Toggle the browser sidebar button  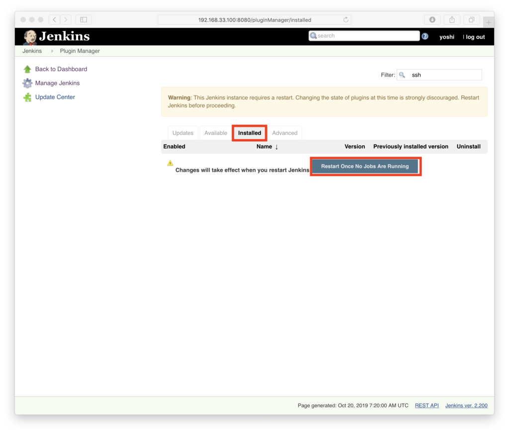tap(84, 20)
